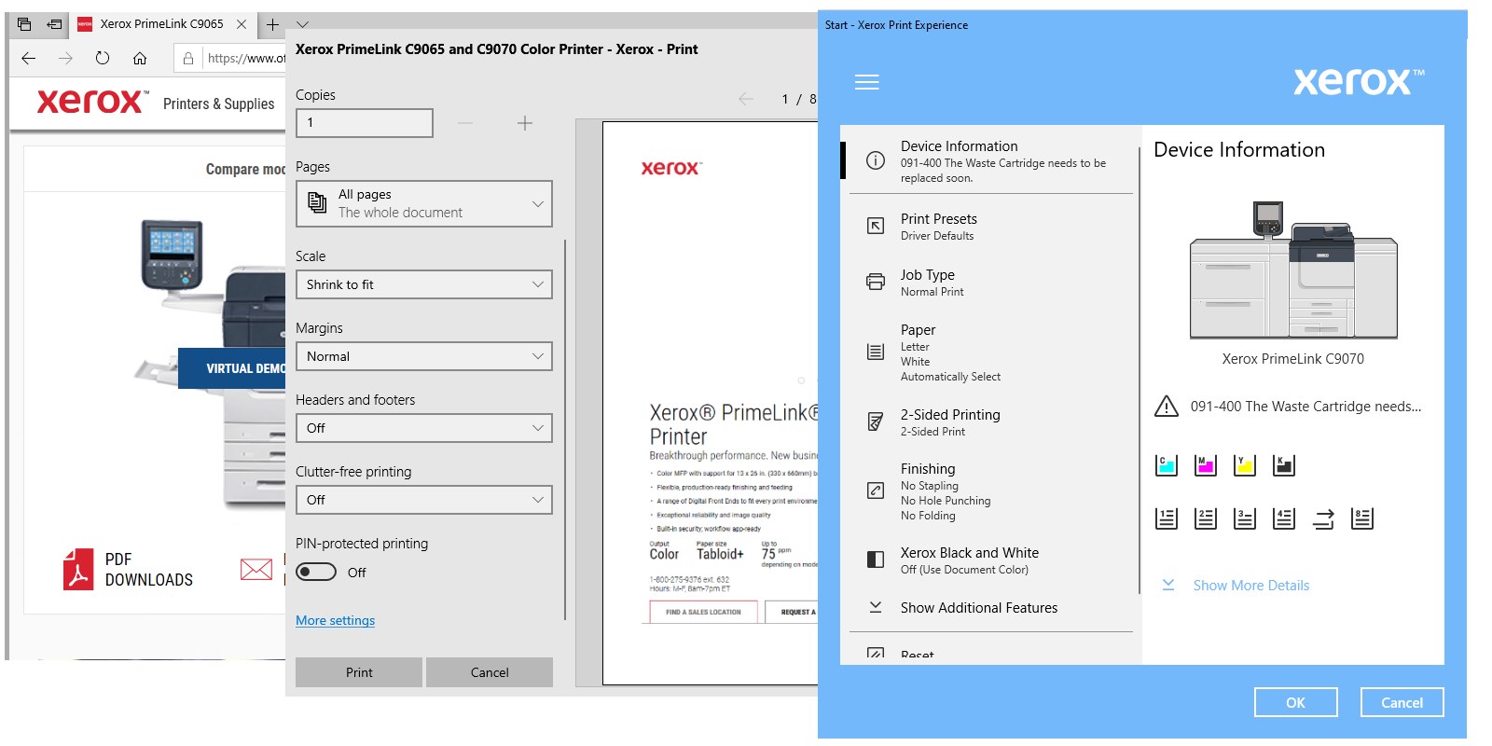This screenshot has height=746, width=1492.
Task: Decrease copies with the minus button
Action: (465, 123)
